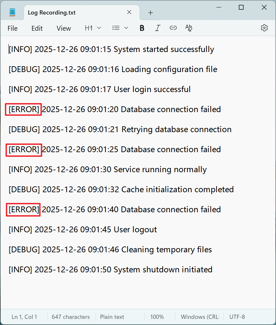The height and width of the screenshot is (325, 276).
Task: Toggle italic formatting
Action: point(158,28)
